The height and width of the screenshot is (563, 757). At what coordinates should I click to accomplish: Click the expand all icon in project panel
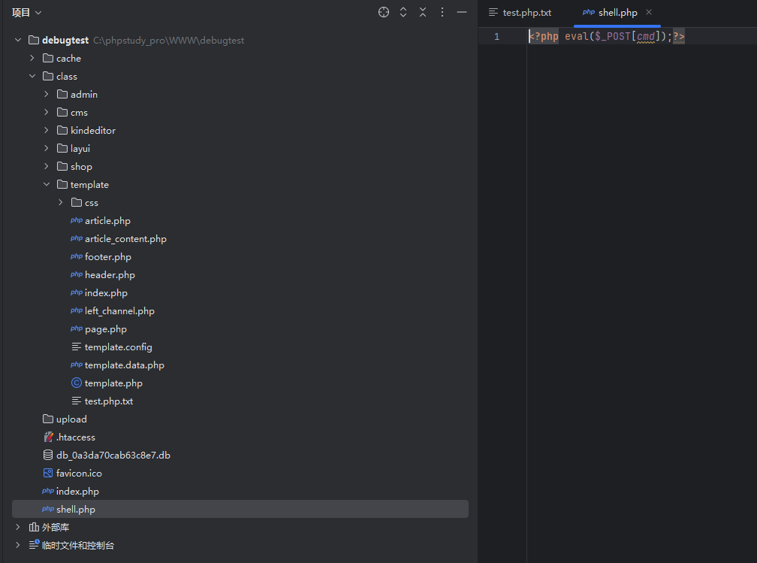tap(403, 12)
